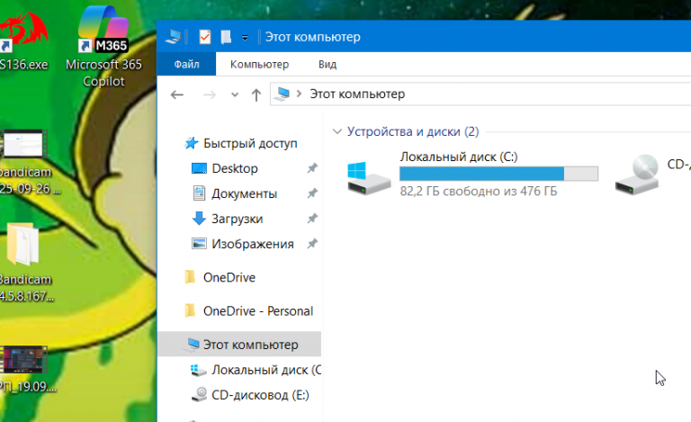Click the address bar computer icon

pyautogui.click(x=282, y=94)
